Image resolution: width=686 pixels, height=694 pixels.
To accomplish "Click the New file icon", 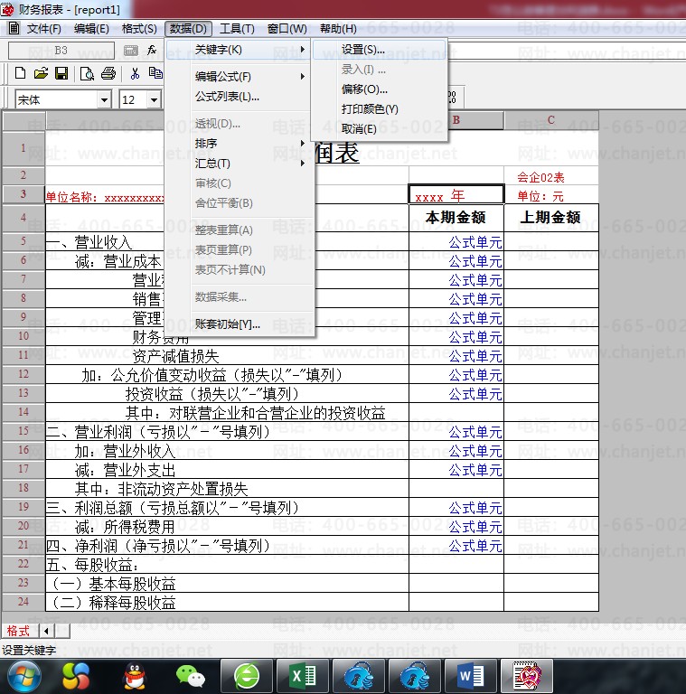I will point(21,73).
